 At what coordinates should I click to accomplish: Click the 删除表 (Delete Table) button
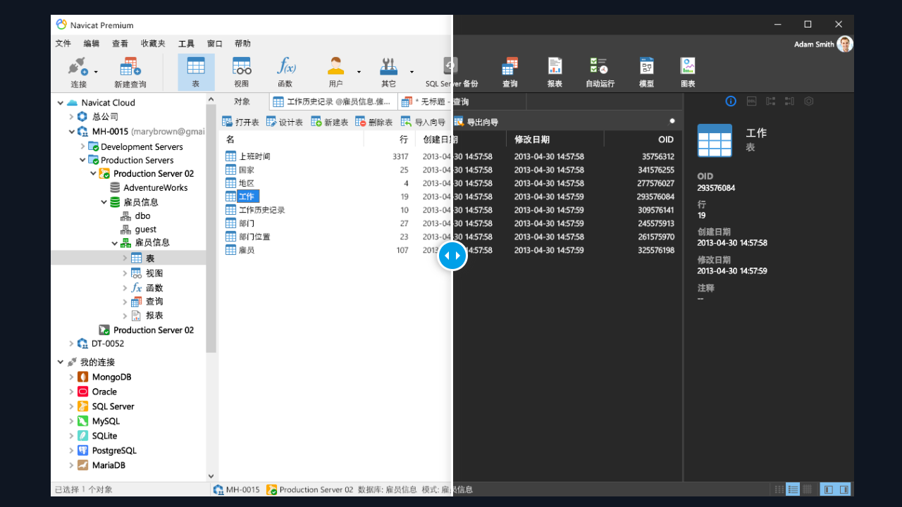378,121
